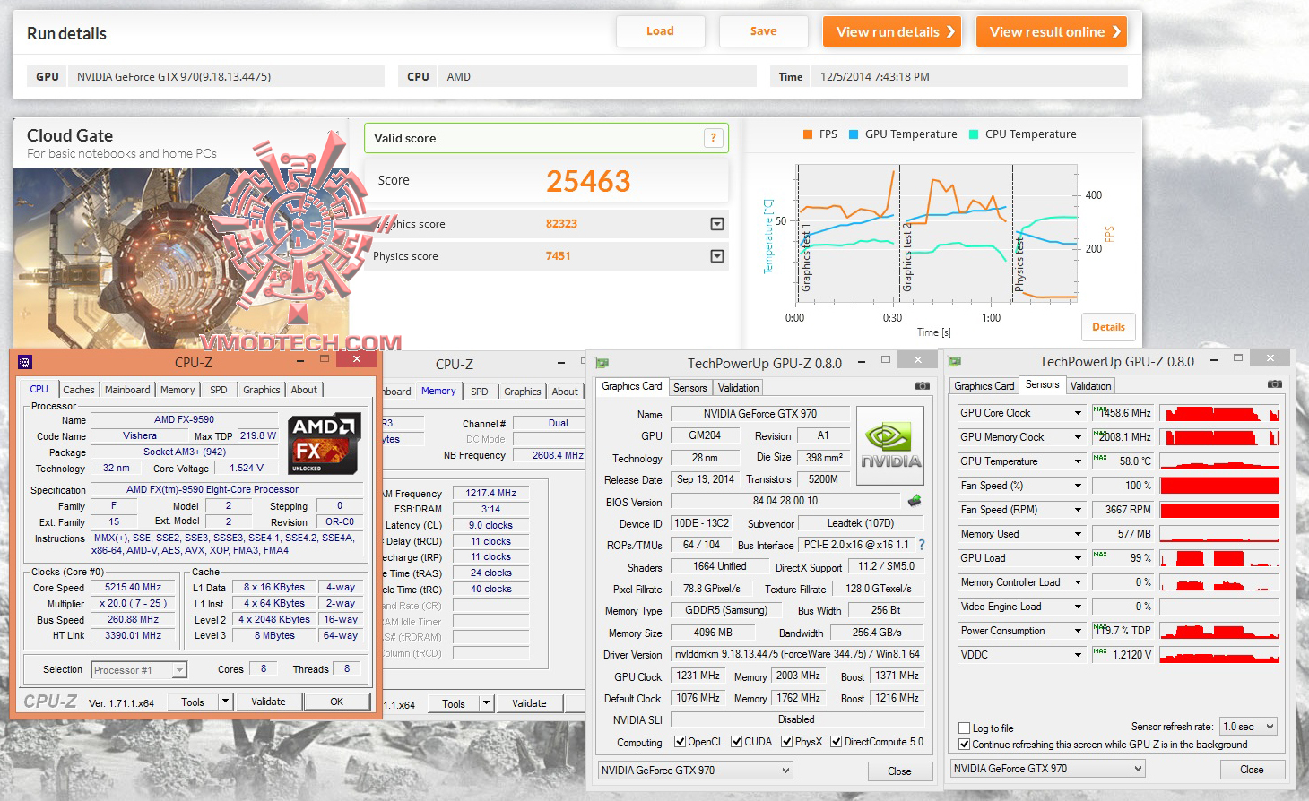
Task: Expand the Physics score details
Action: (x=717, y=256)
